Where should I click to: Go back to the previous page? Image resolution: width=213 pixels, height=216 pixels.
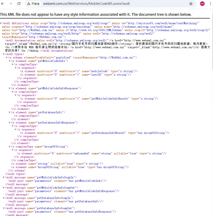3,4
